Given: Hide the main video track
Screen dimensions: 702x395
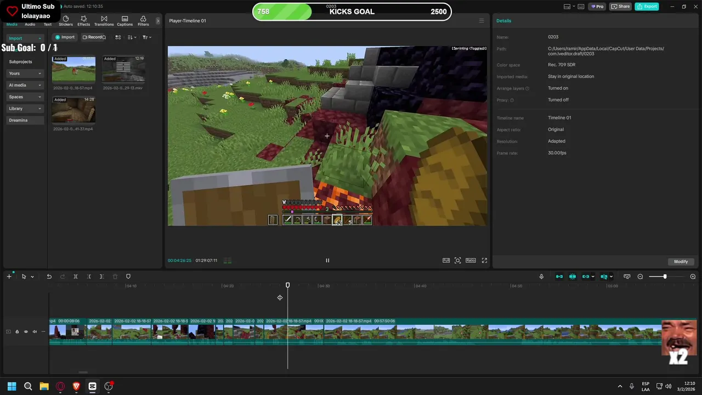Looking at the screenshot, I should point(26,331).
